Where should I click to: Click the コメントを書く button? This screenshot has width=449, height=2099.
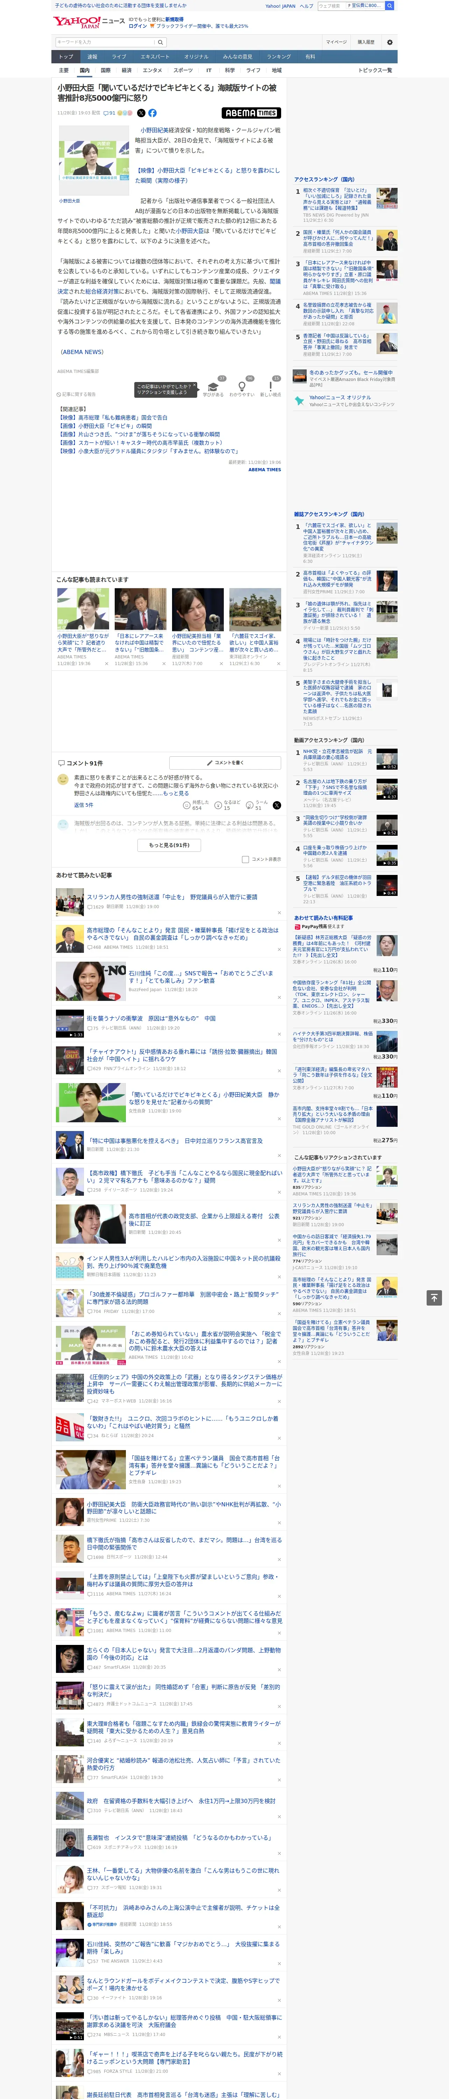tap(225, 763)
